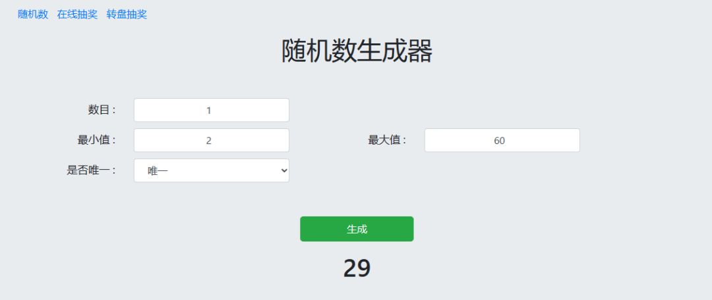Click the selected 唯一 option text
The width and height of the screenshot is (712, 300).
[158, 170]
